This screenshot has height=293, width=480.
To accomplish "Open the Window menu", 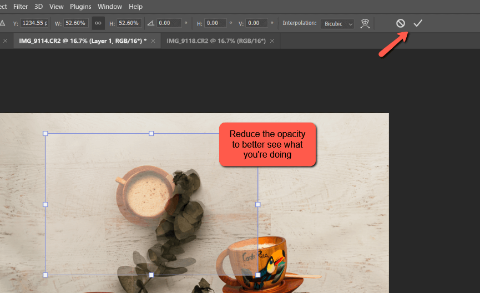I will (109, 7).
